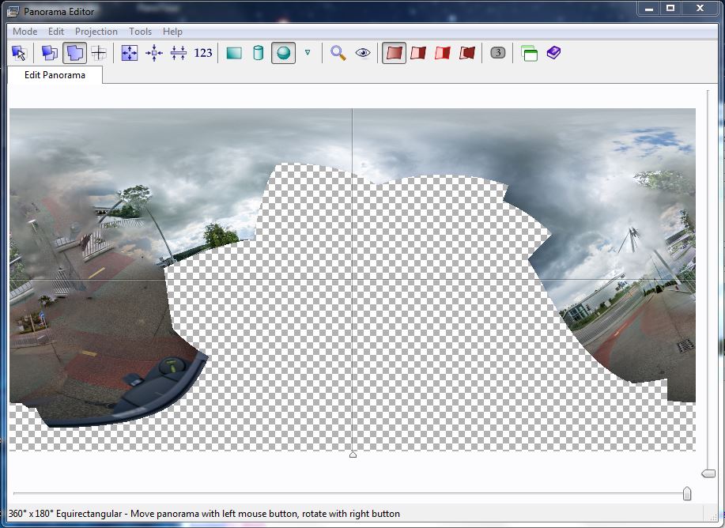This screenshot has width=725, height=528.
Task: Toggle the spherical projection button
Action: [x=283, y=53]
